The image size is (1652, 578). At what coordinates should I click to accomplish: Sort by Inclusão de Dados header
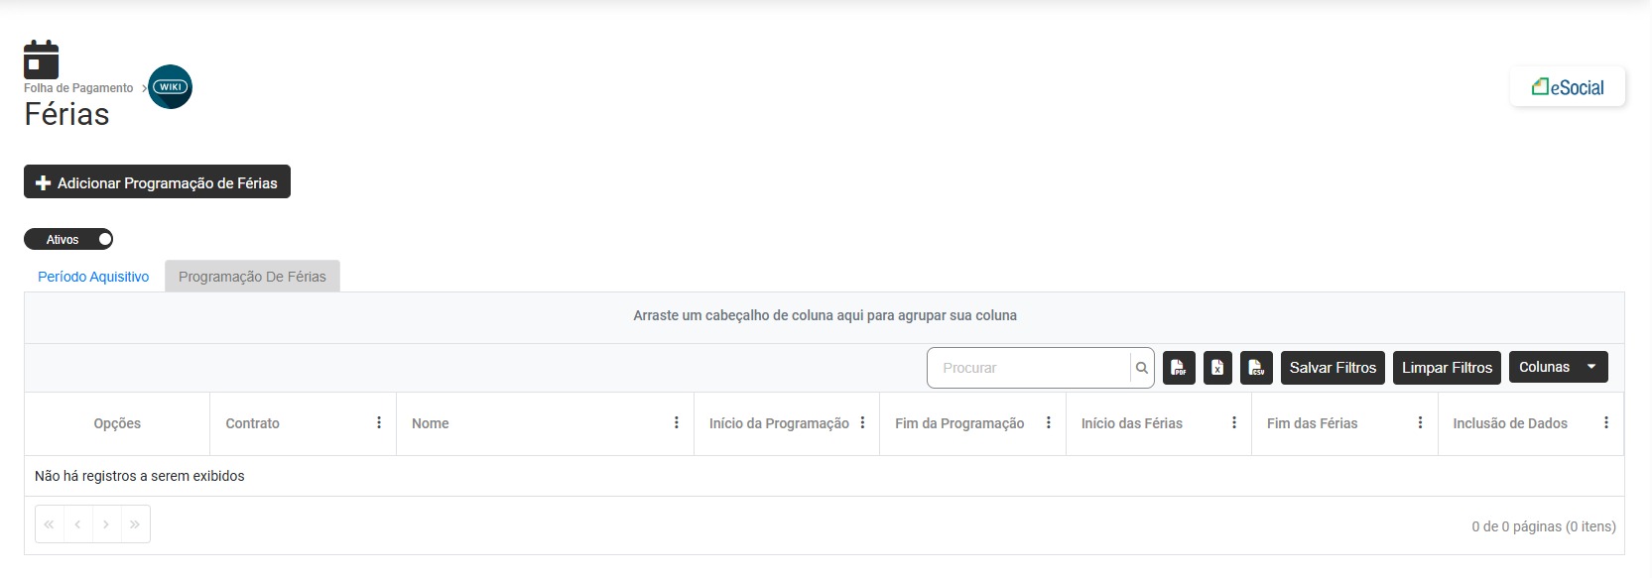pyautogui.click(x=1510, y=423)
